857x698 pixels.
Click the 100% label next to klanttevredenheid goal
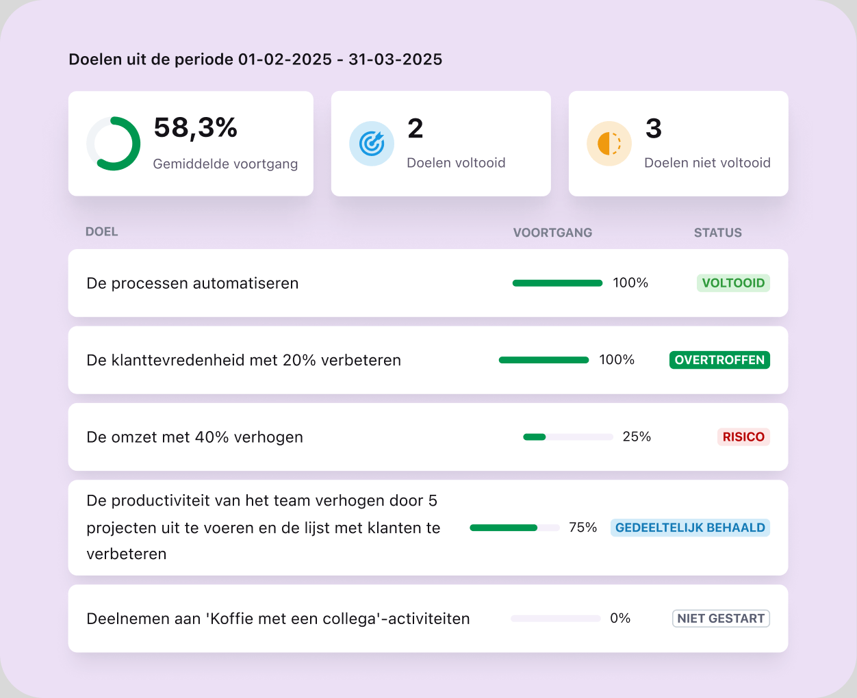pyautogui.click(x=617, y=359)
